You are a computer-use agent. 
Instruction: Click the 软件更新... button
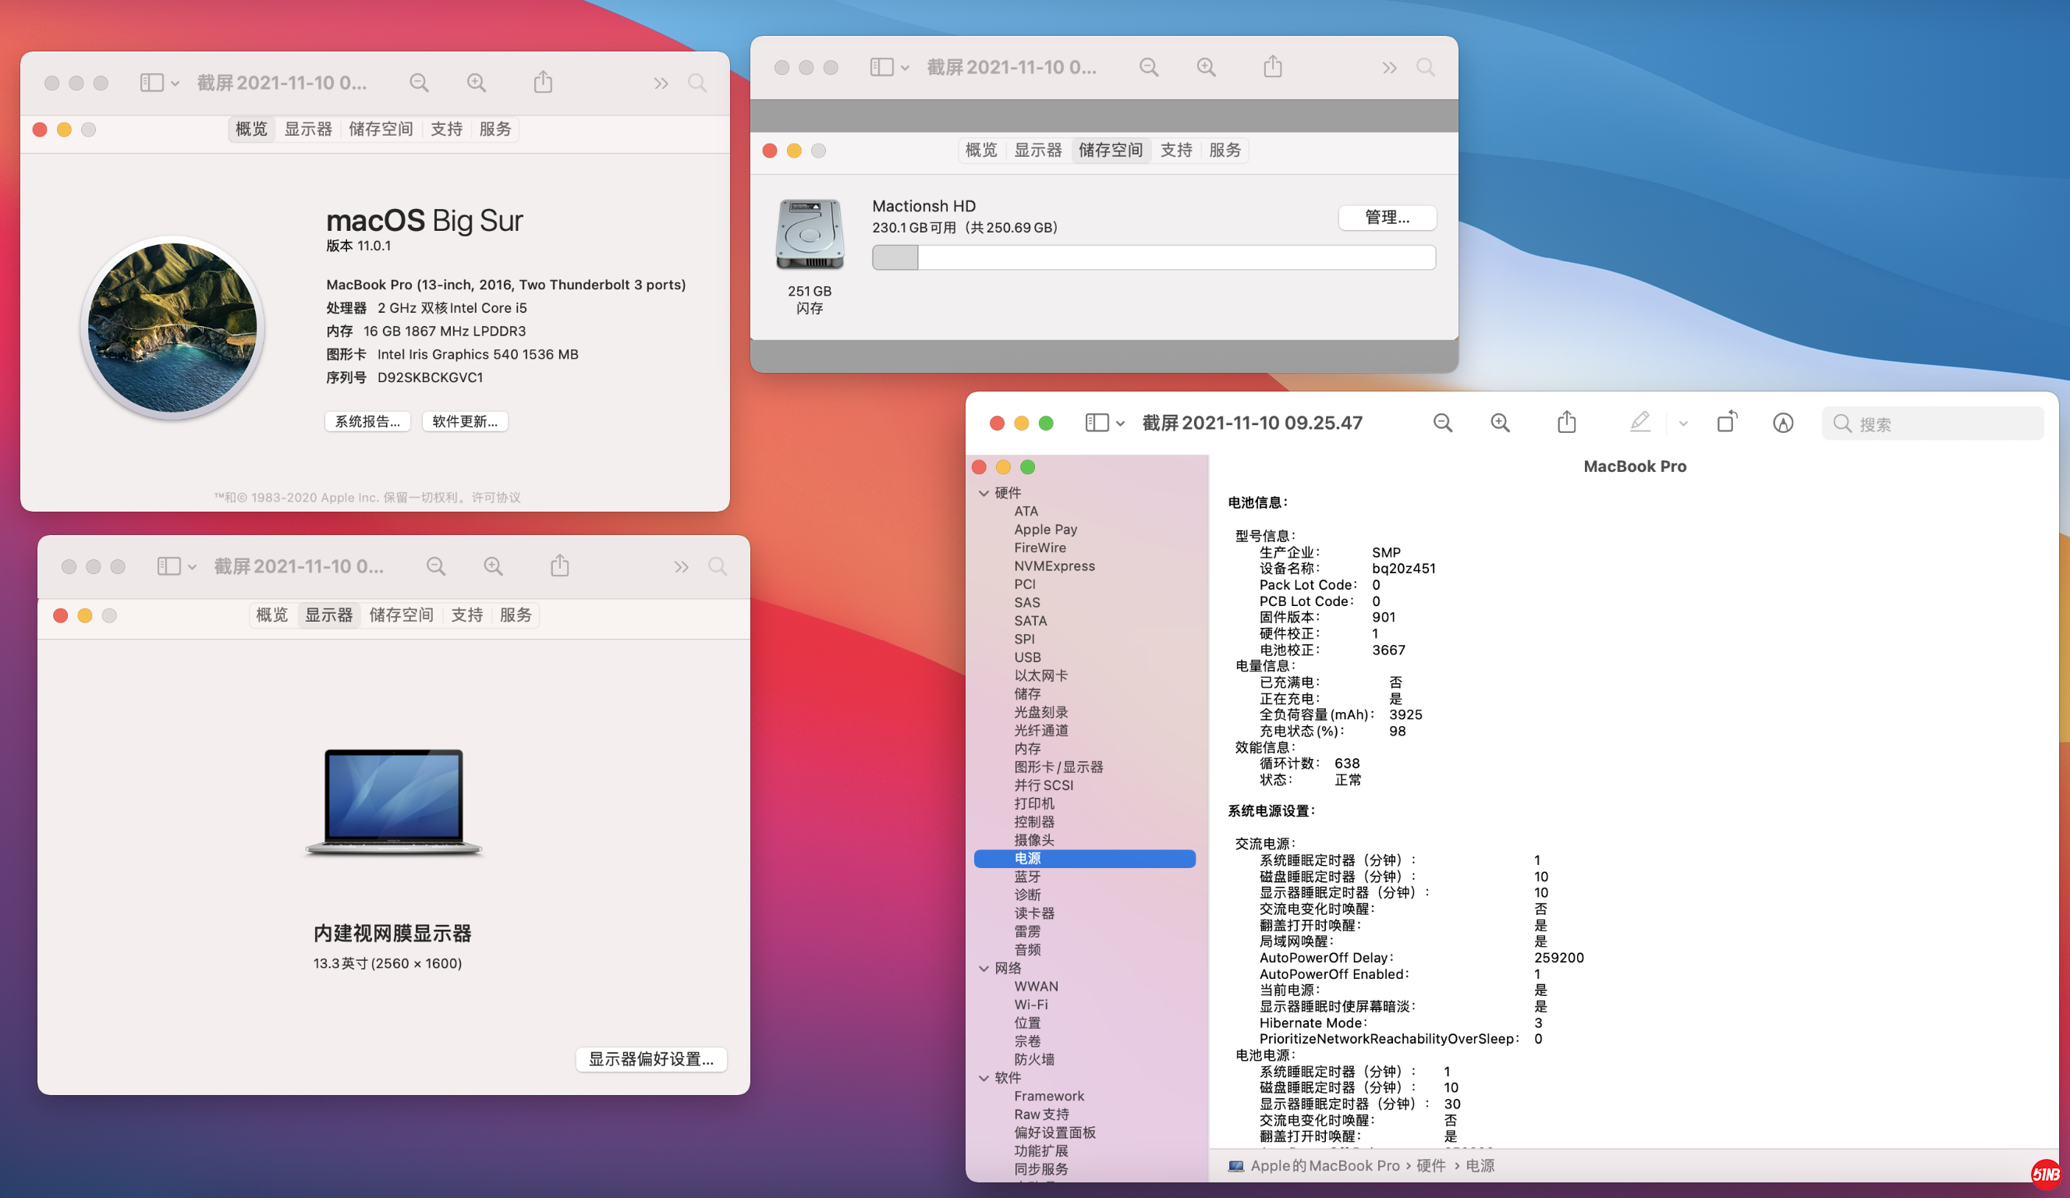click(465, 421)
